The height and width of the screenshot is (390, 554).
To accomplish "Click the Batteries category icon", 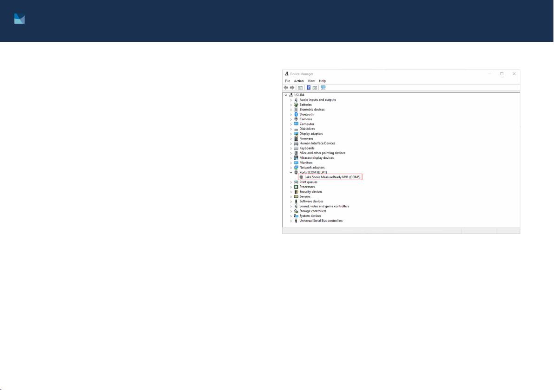I will tap(296, 105).
